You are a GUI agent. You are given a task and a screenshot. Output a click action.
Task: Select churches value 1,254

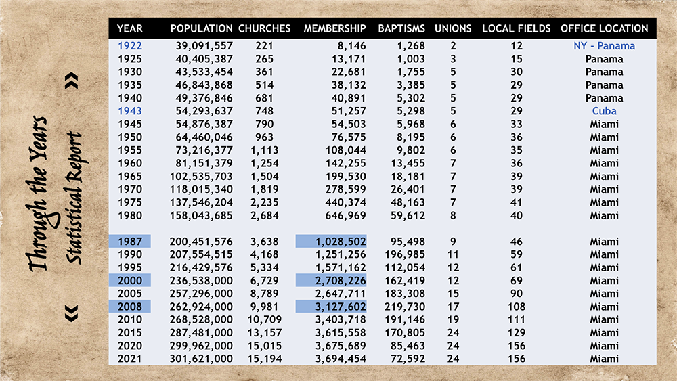[264, 163]
